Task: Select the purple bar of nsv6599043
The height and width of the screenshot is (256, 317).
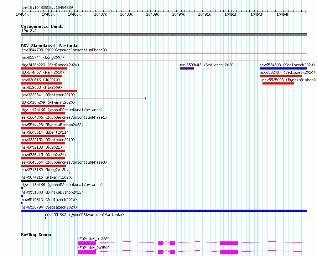Action: 187,68
